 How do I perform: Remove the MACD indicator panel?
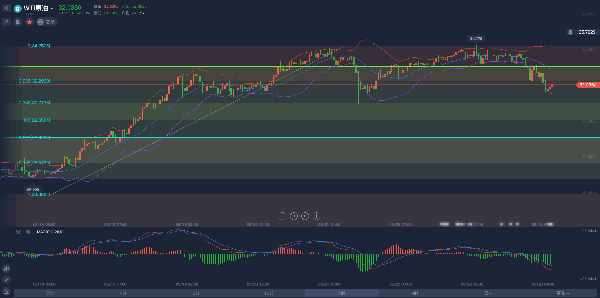[x=18, y=232]
